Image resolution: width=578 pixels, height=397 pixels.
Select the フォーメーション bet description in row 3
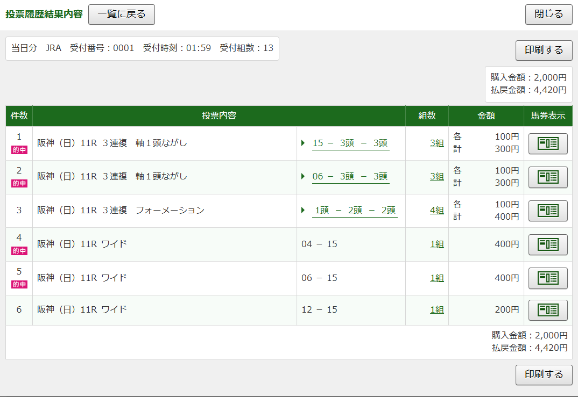pos(121,211)
